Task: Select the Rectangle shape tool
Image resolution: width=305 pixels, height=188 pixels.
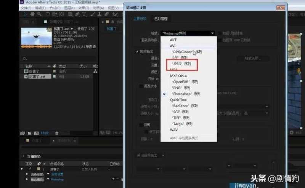Action: point(70,14)
